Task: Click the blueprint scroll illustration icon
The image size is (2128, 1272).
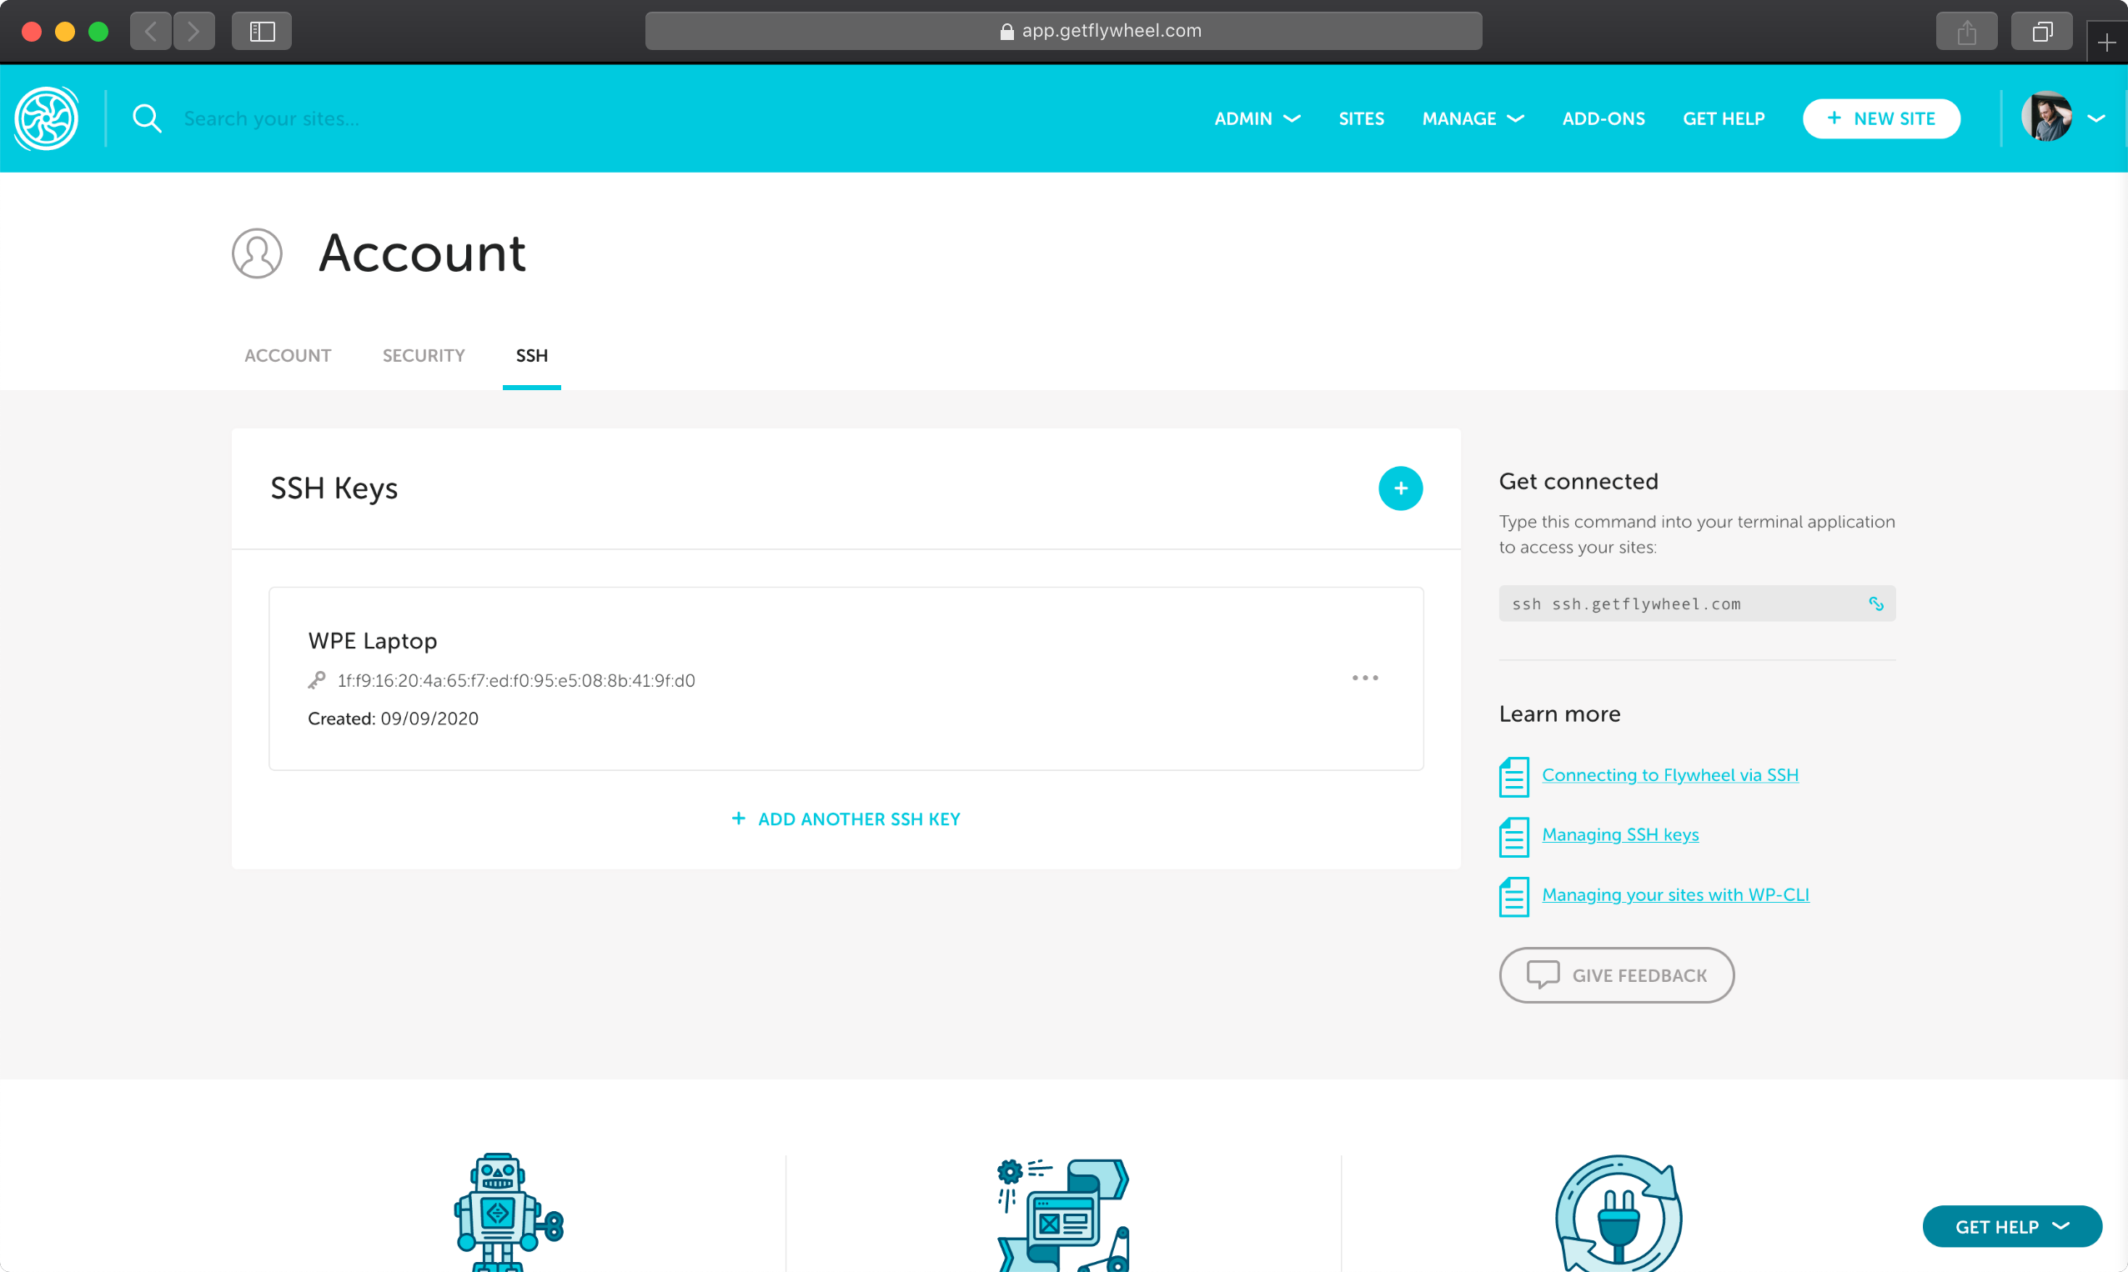Action: coord(1063,1214)
